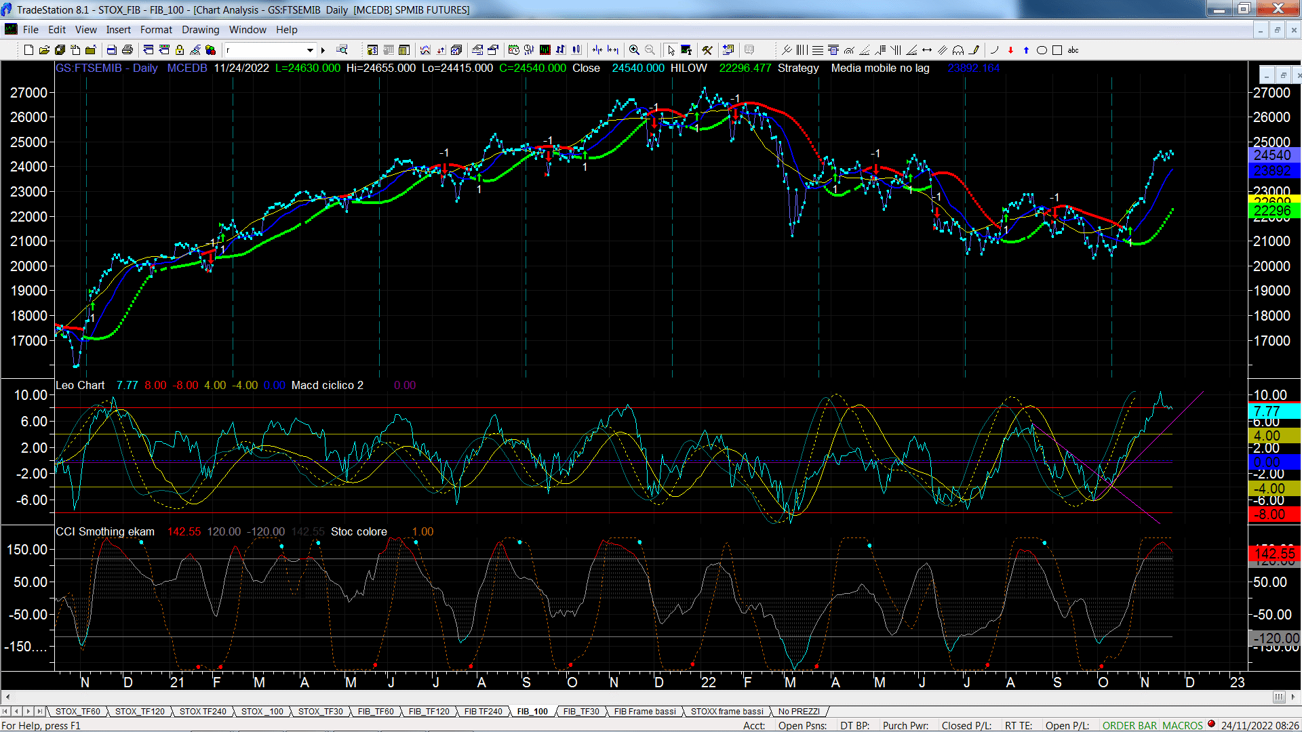Select the ellipse drawing tool
The width and height of the screenshot is (1302, 732).
[x=1042, y=50]
